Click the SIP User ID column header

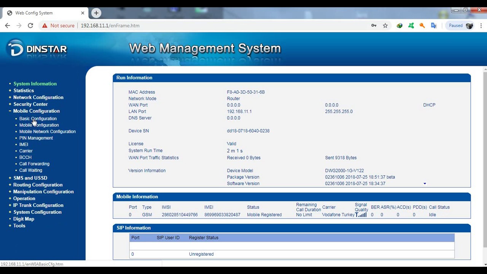coord(168,238)
